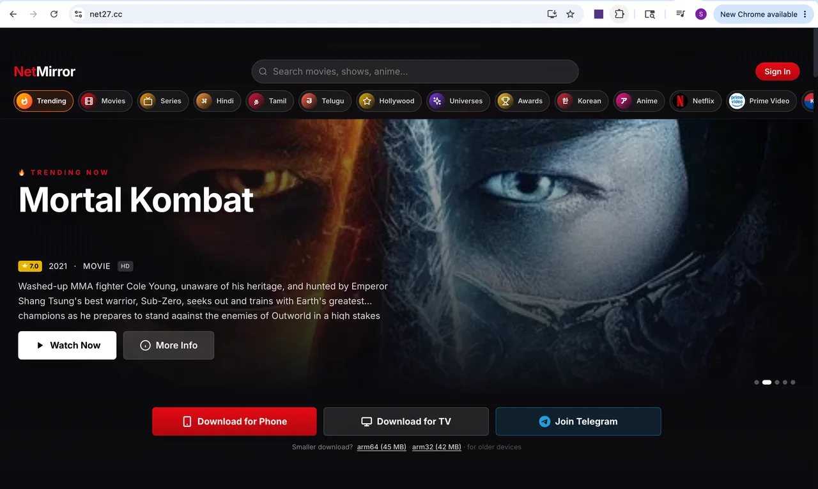Click the "Smaller download?" text

(x=322, y=447)
